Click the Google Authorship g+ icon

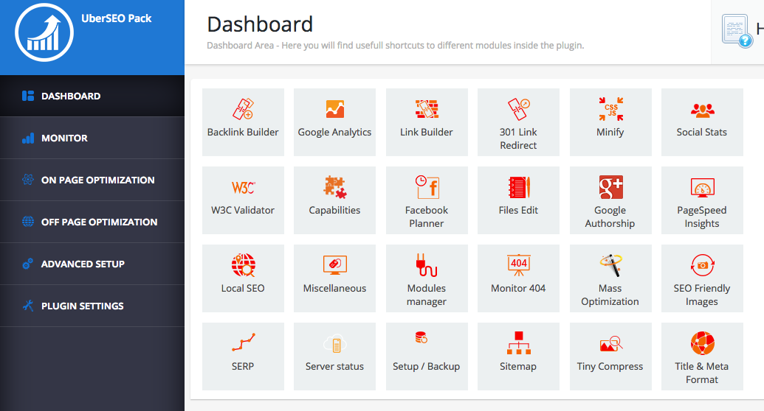(x=610, y=187)
